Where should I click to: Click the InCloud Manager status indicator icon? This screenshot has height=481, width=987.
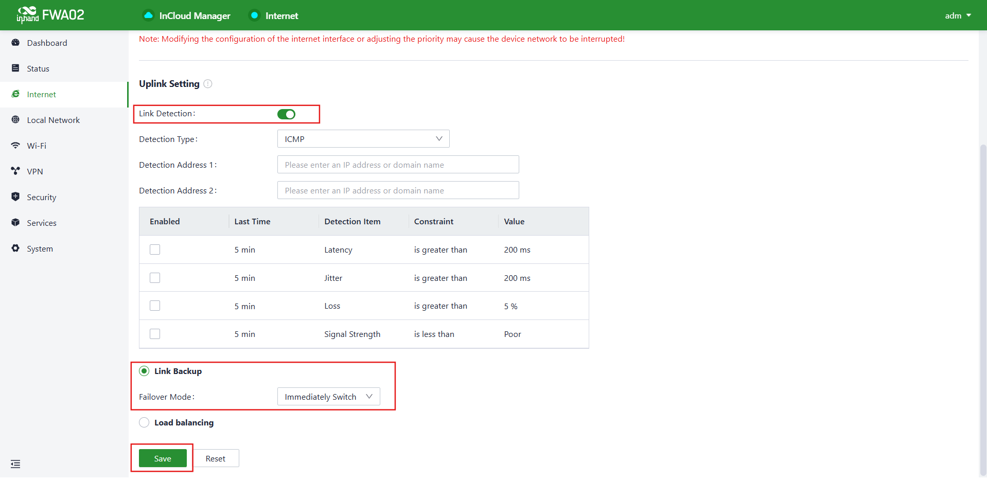click(x=148, y=15)
